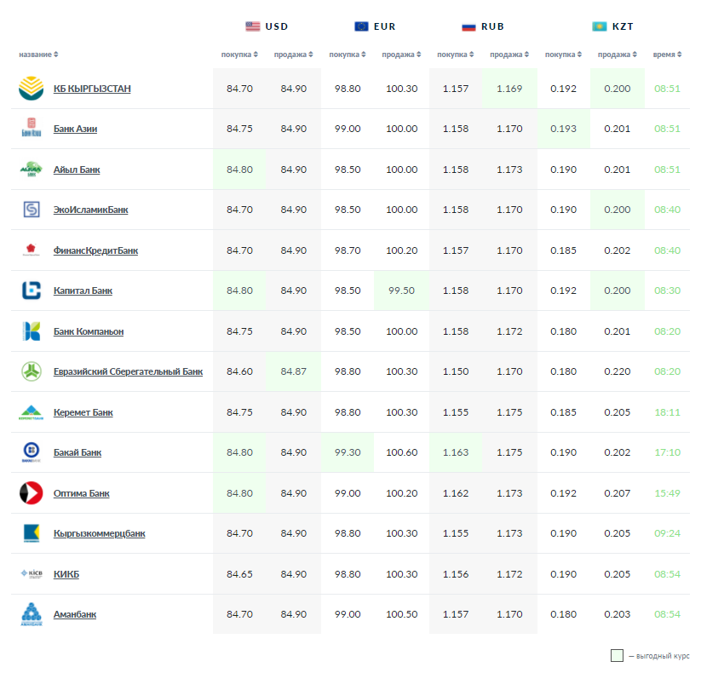Select the USD currency header
This screenshot has height=673, width=701.
point(267,26)
